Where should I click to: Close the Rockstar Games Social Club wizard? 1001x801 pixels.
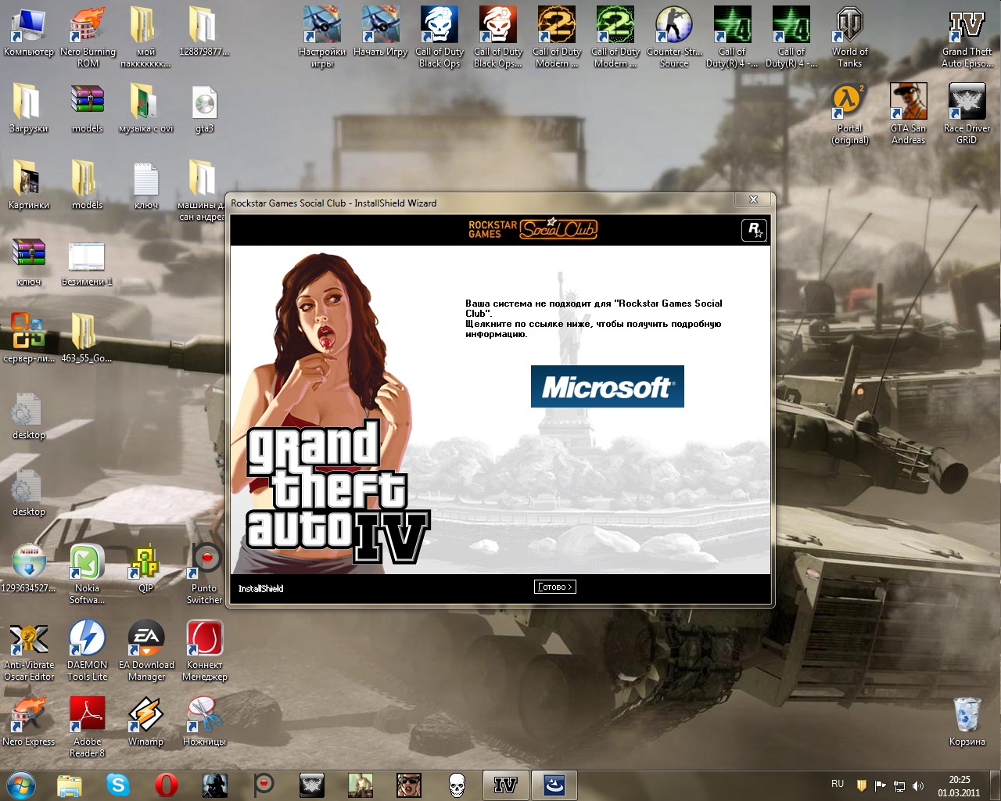(x=754, y=200)
